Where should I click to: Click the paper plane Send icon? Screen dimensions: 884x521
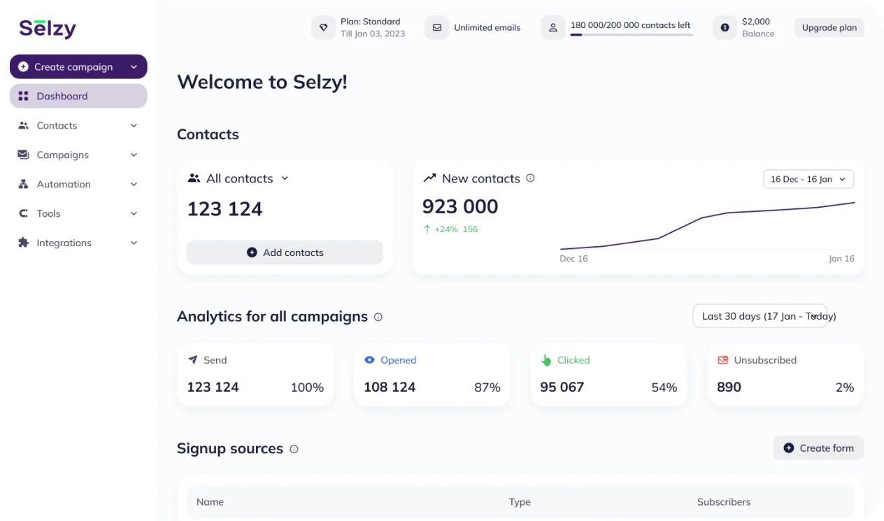tap(193, 360)
